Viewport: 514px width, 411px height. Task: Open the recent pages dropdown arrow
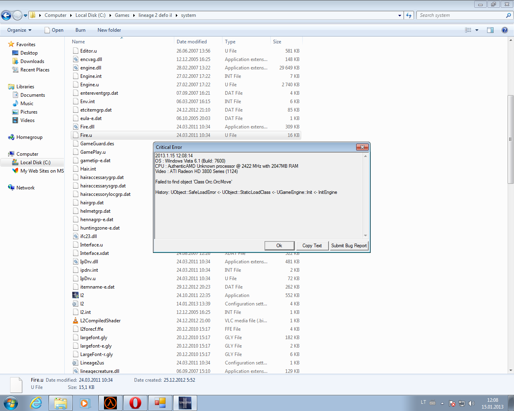25,16
